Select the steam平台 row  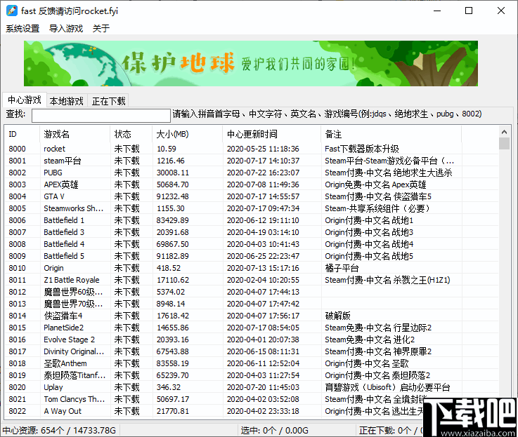[252, 161]
